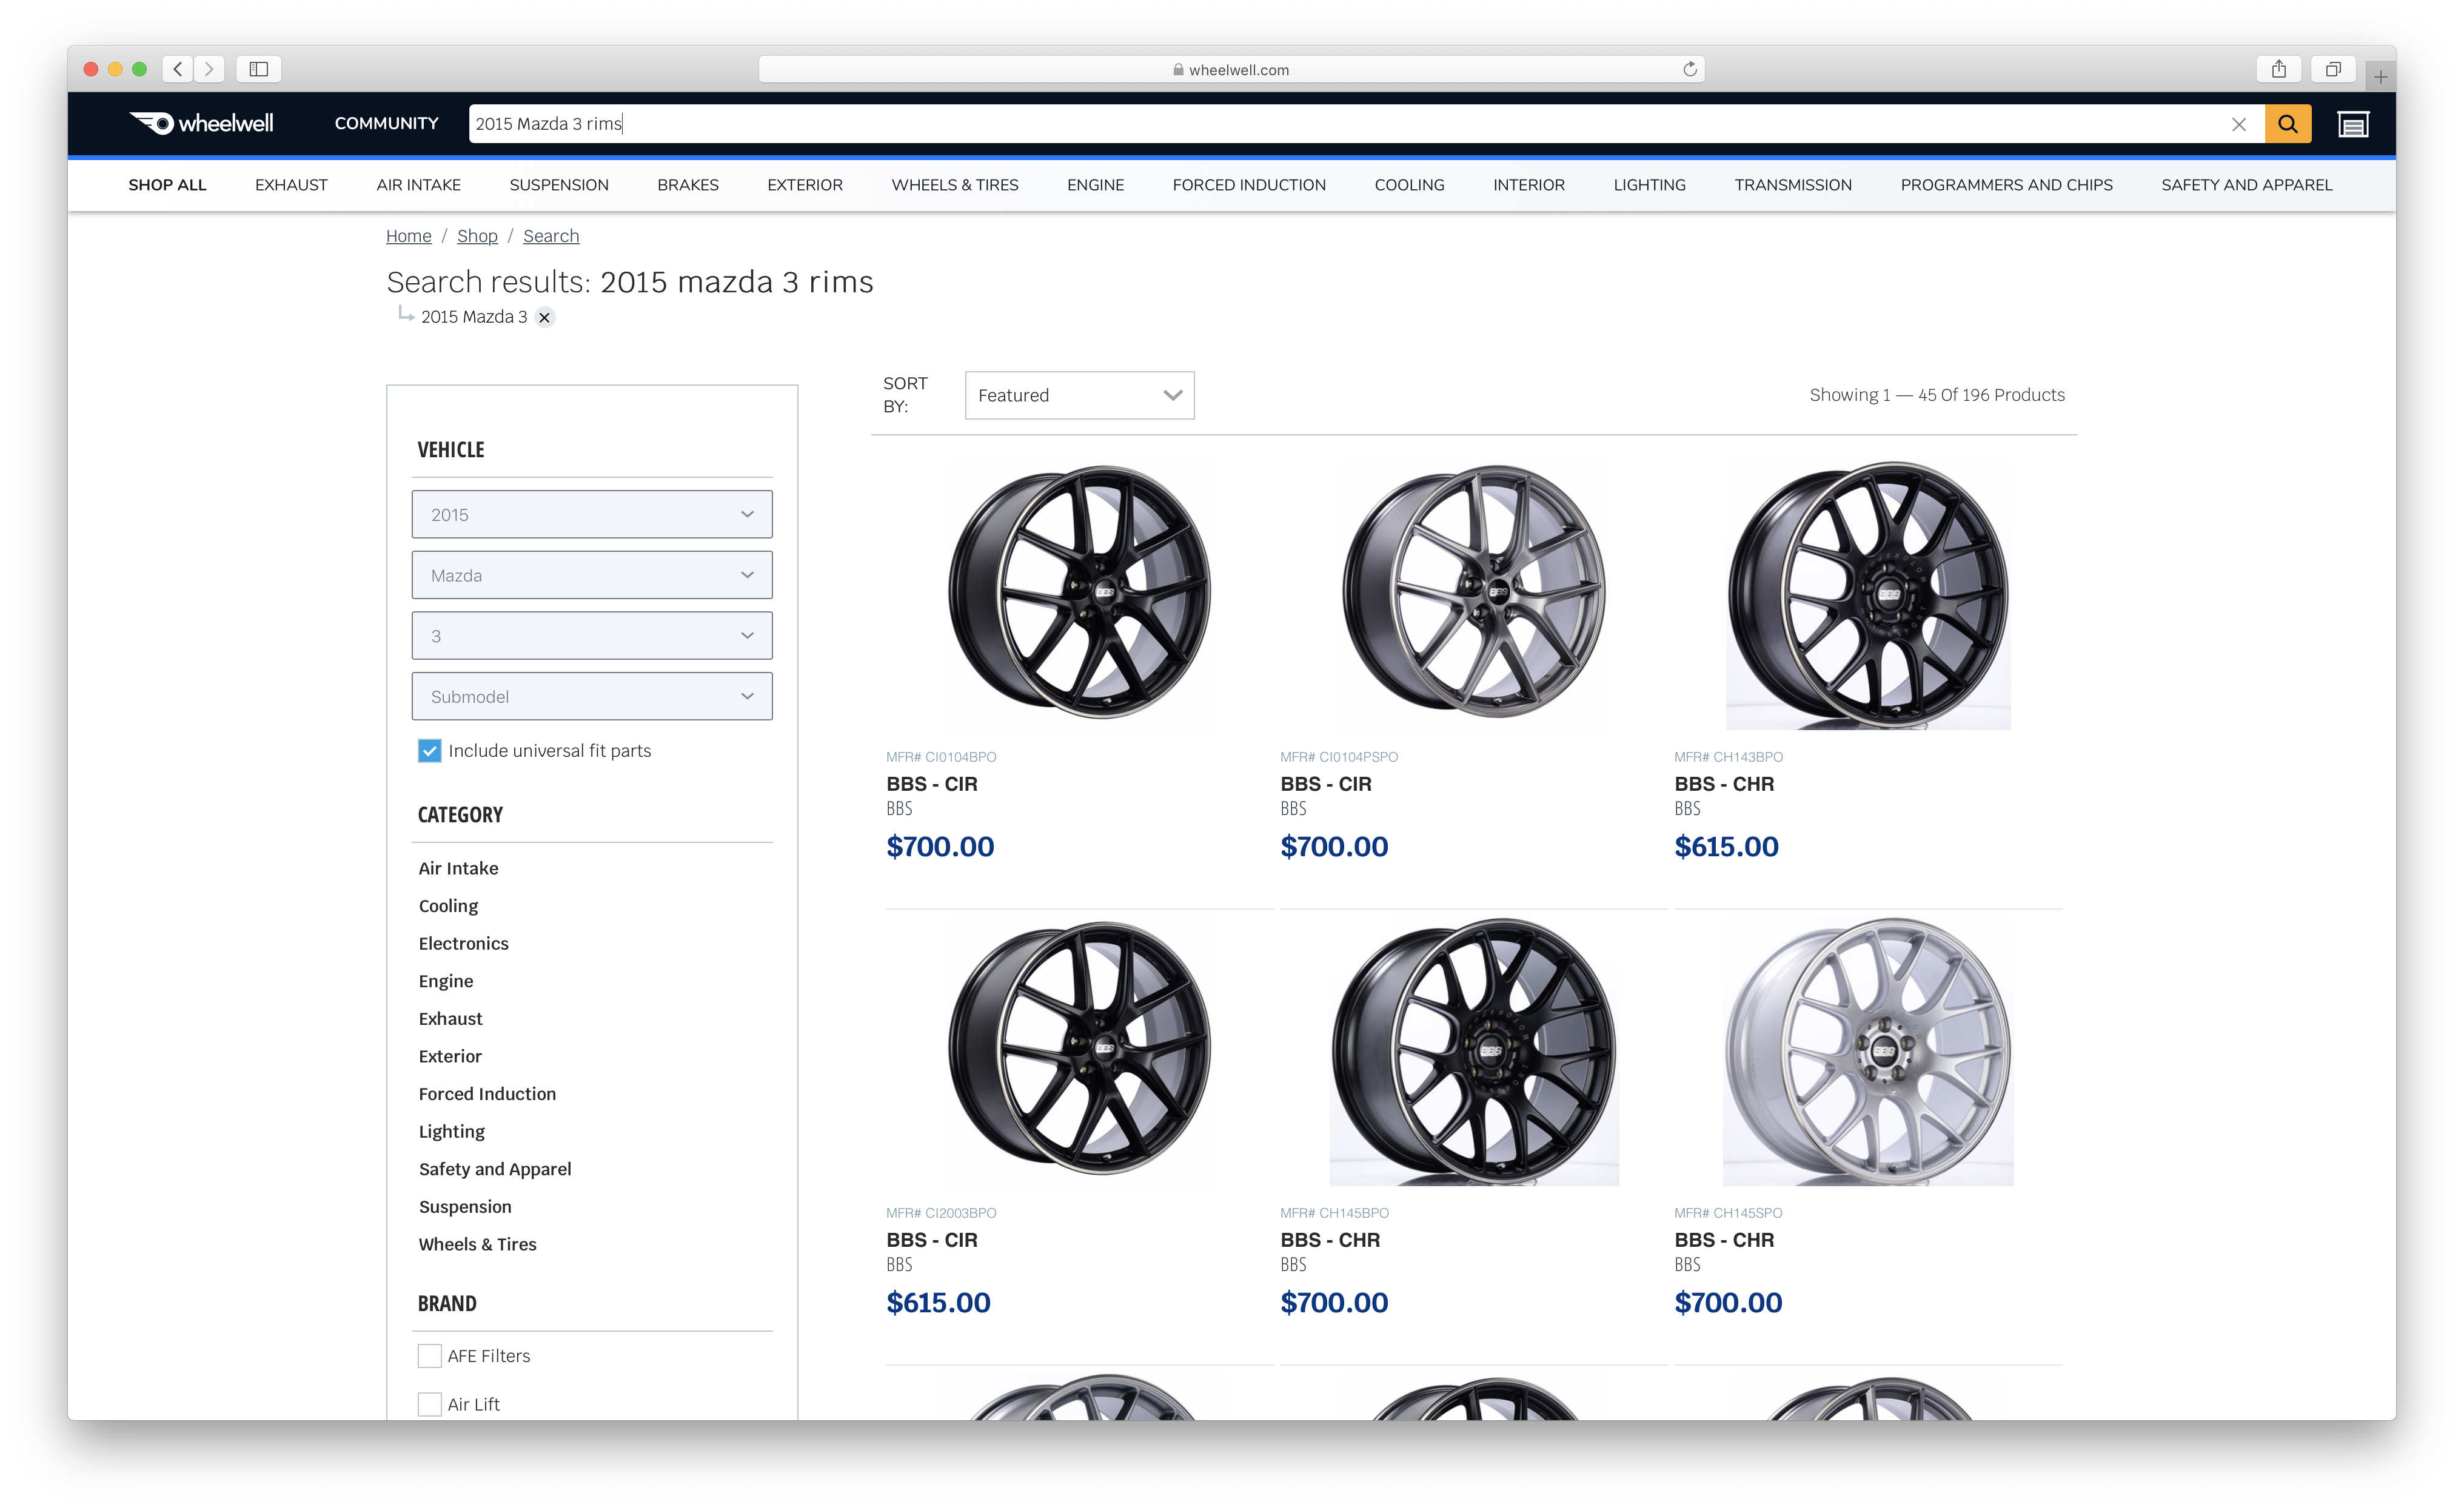
Task: Filter by Wheels & Tires category
Action: [x=477, y=1244]
